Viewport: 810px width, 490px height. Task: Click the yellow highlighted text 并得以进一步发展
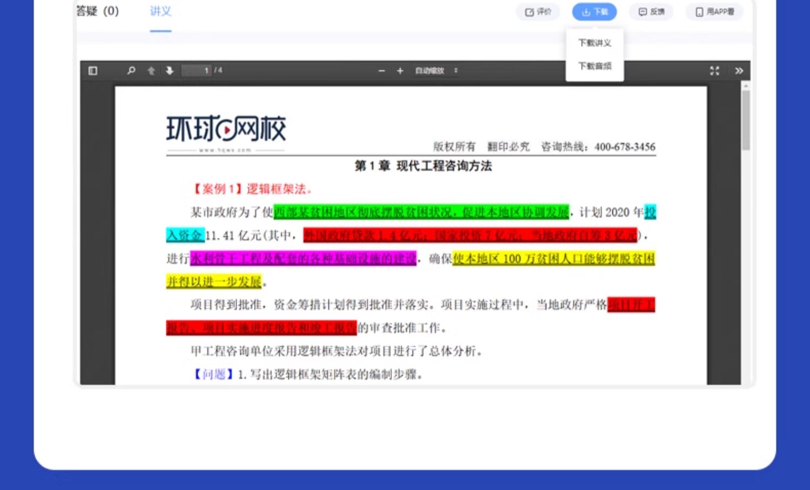pyautogui.click(x=214, y=281)
